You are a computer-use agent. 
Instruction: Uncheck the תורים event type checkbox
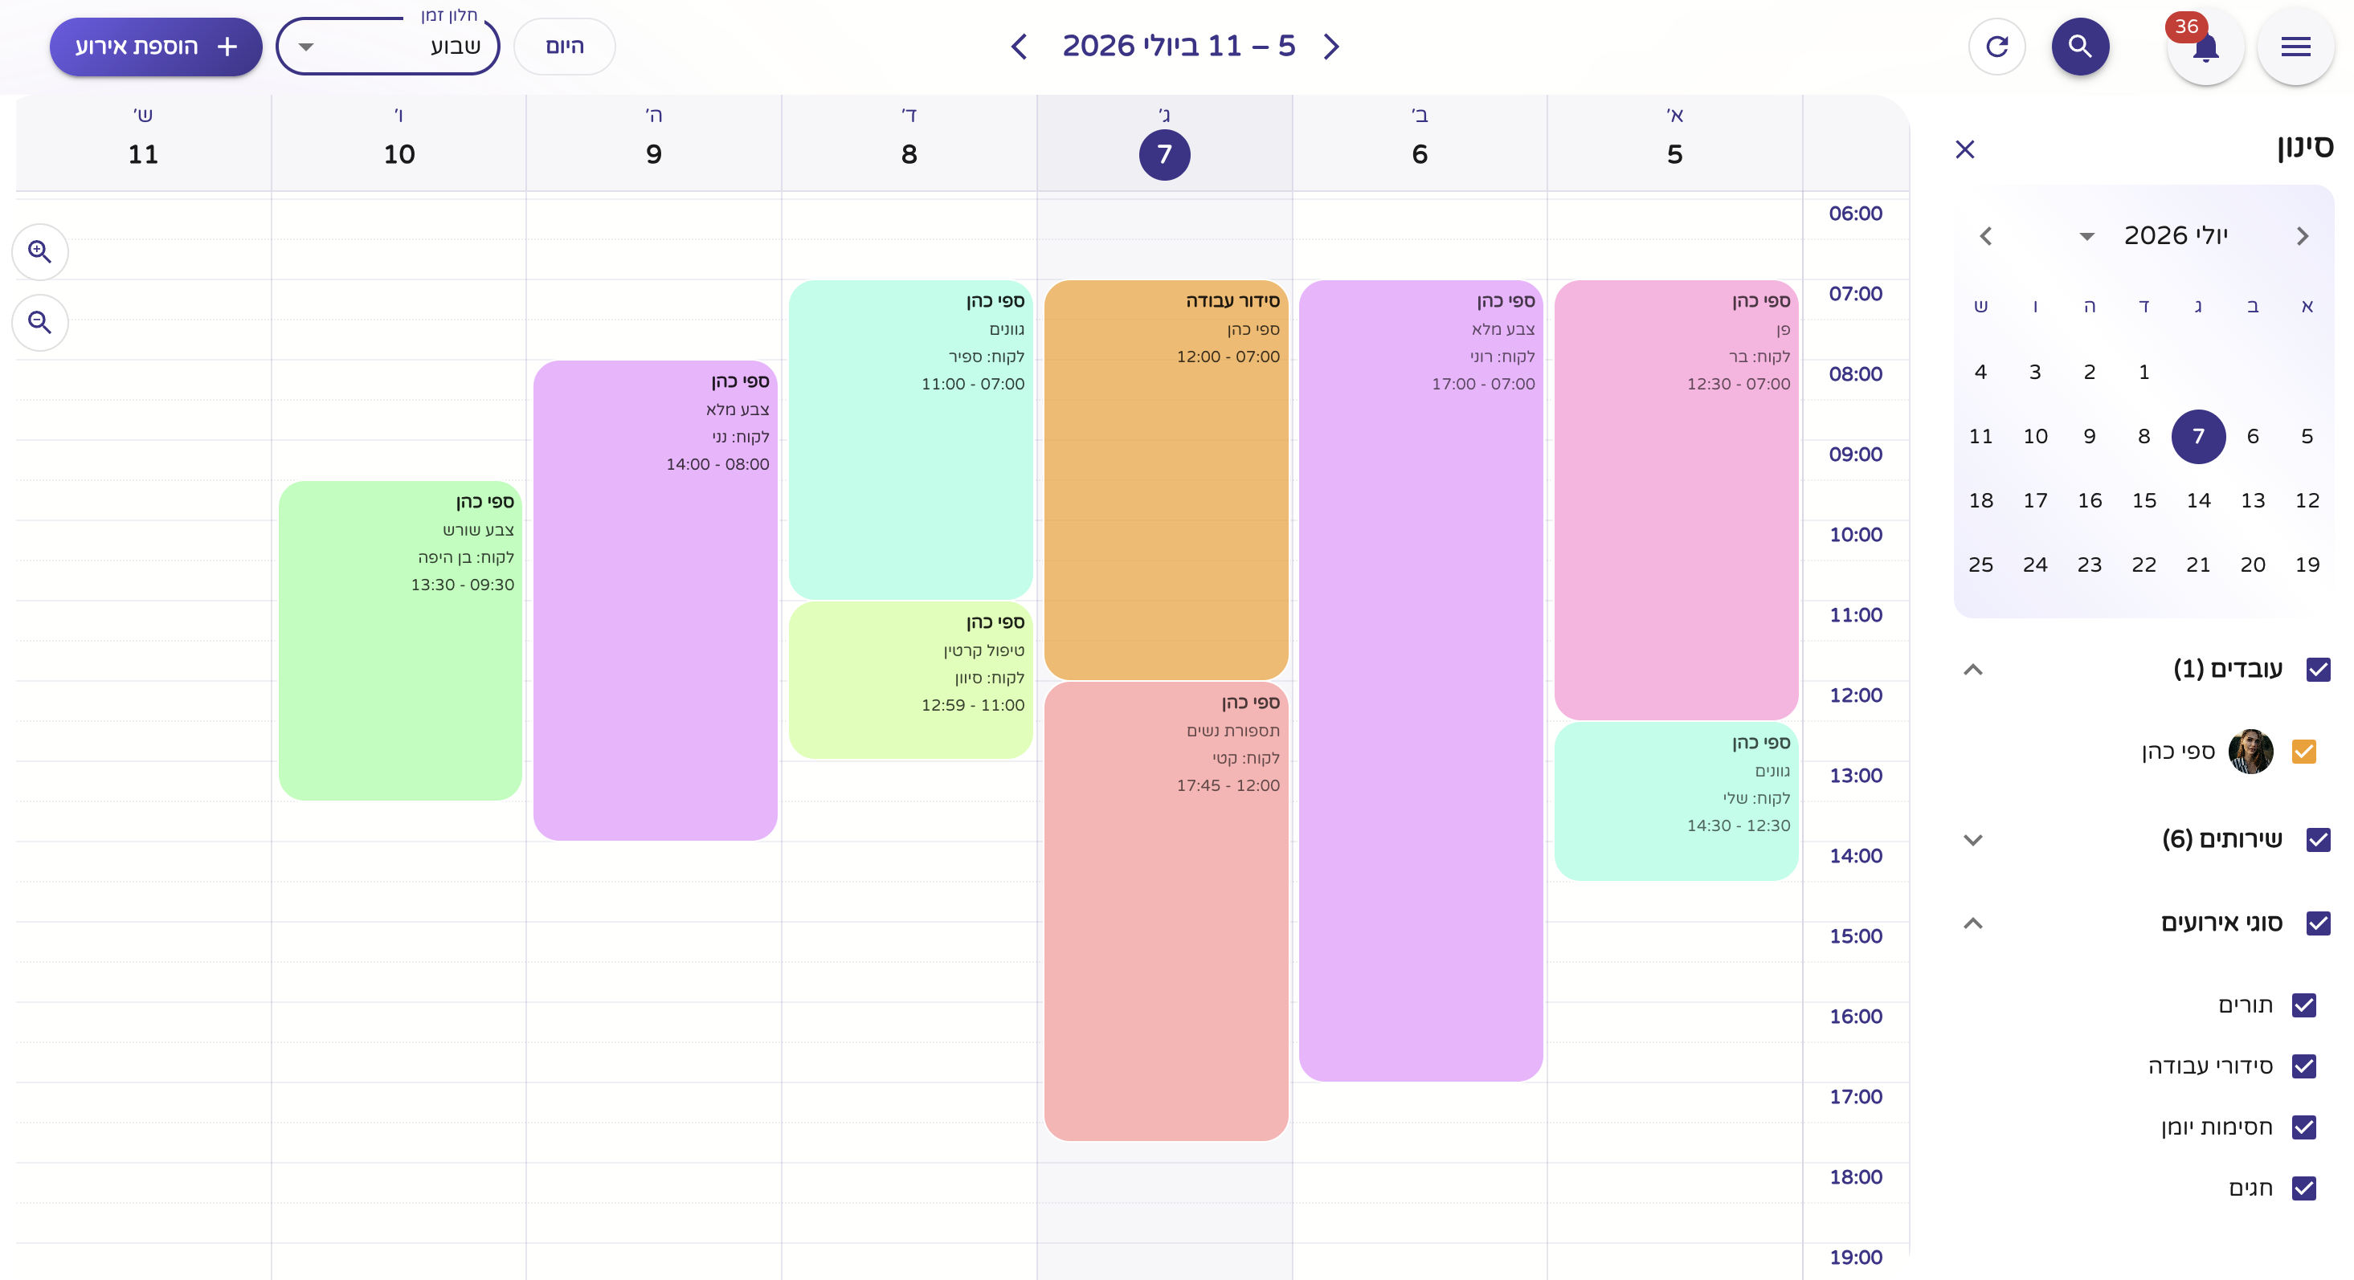click(2303, 1005)
